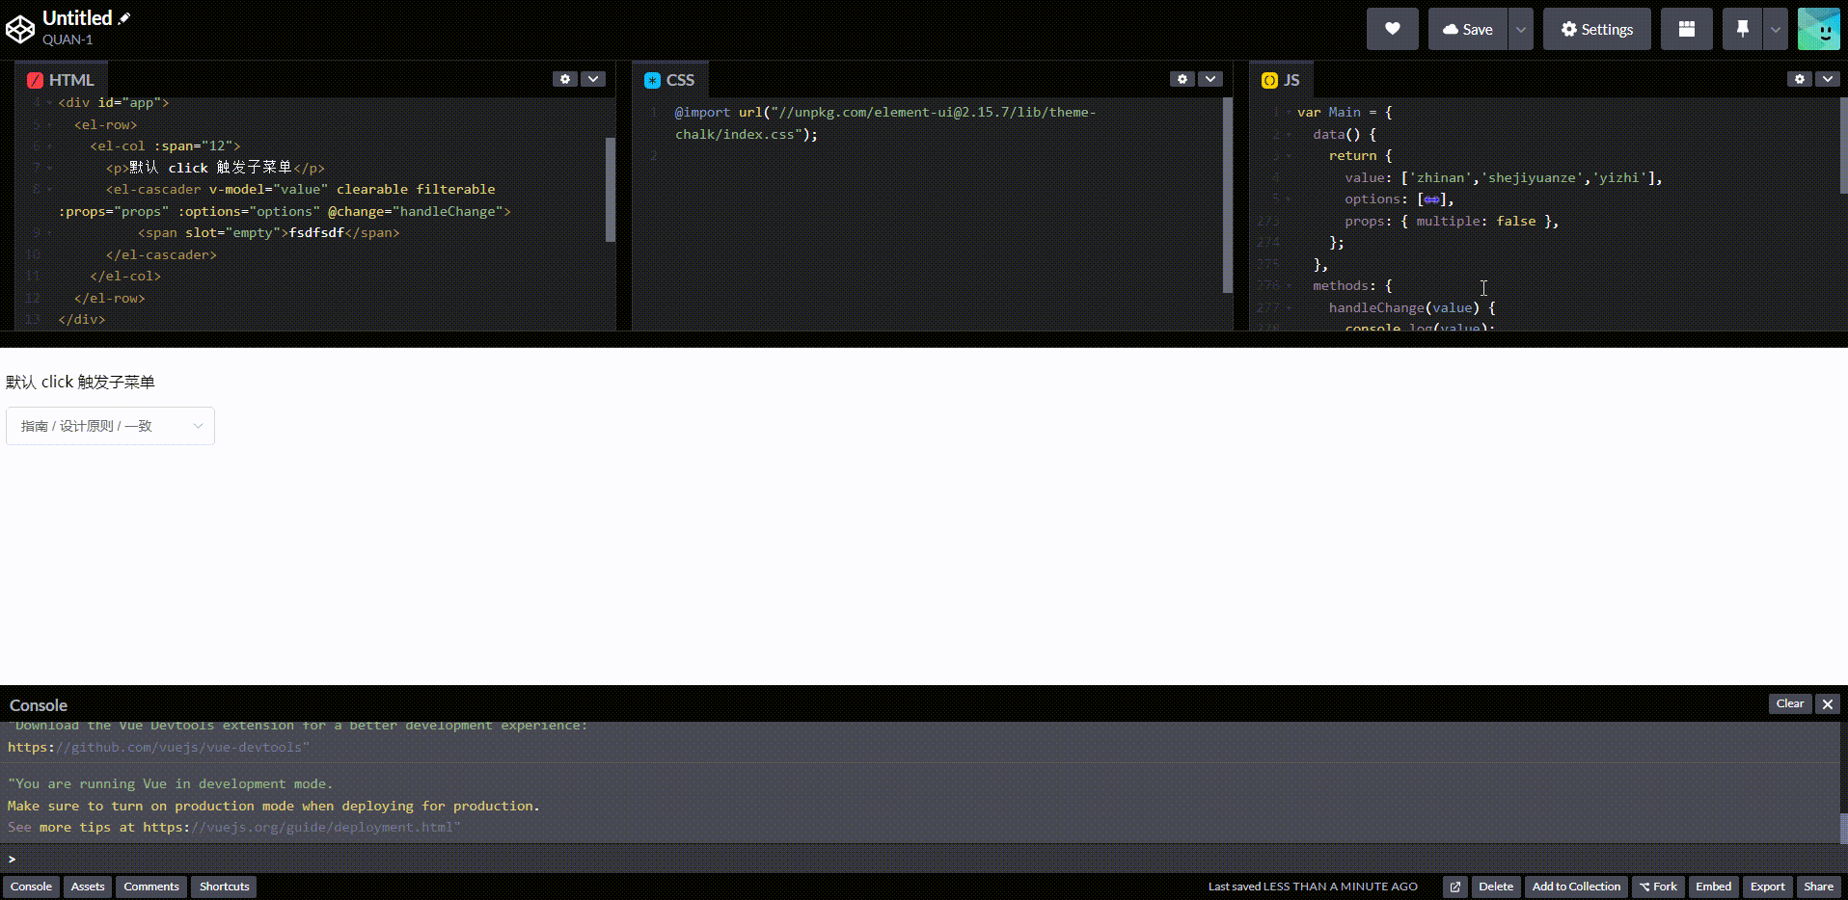Click the pencil icon to edit pen title
This screenshot has height=900, width=1848.
(x=124, y=18)
